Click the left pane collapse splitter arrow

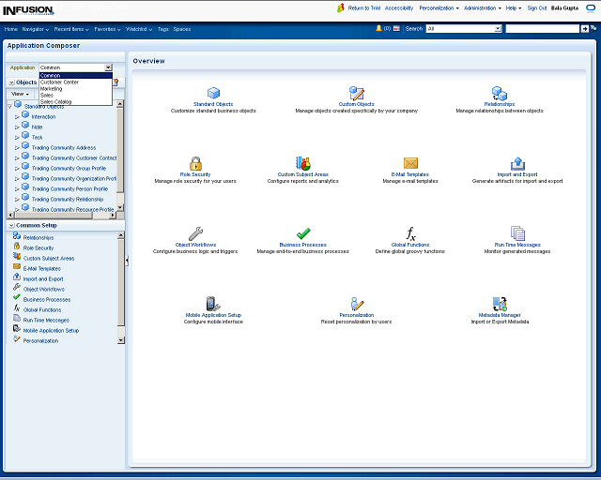pos(127,261)
